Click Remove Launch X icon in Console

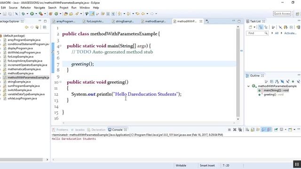[235, 130]
